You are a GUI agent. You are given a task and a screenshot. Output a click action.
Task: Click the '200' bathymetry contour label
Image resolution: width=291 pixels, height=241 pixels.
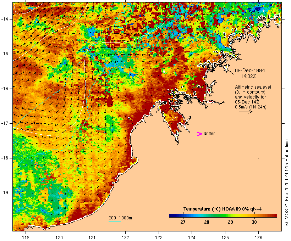pyautogui.click(x=112, y=218)
